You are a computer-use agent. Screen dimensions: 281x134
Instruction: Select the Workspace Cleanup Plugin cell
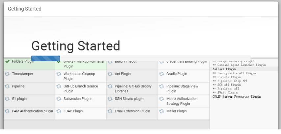[x=80, y=76]
